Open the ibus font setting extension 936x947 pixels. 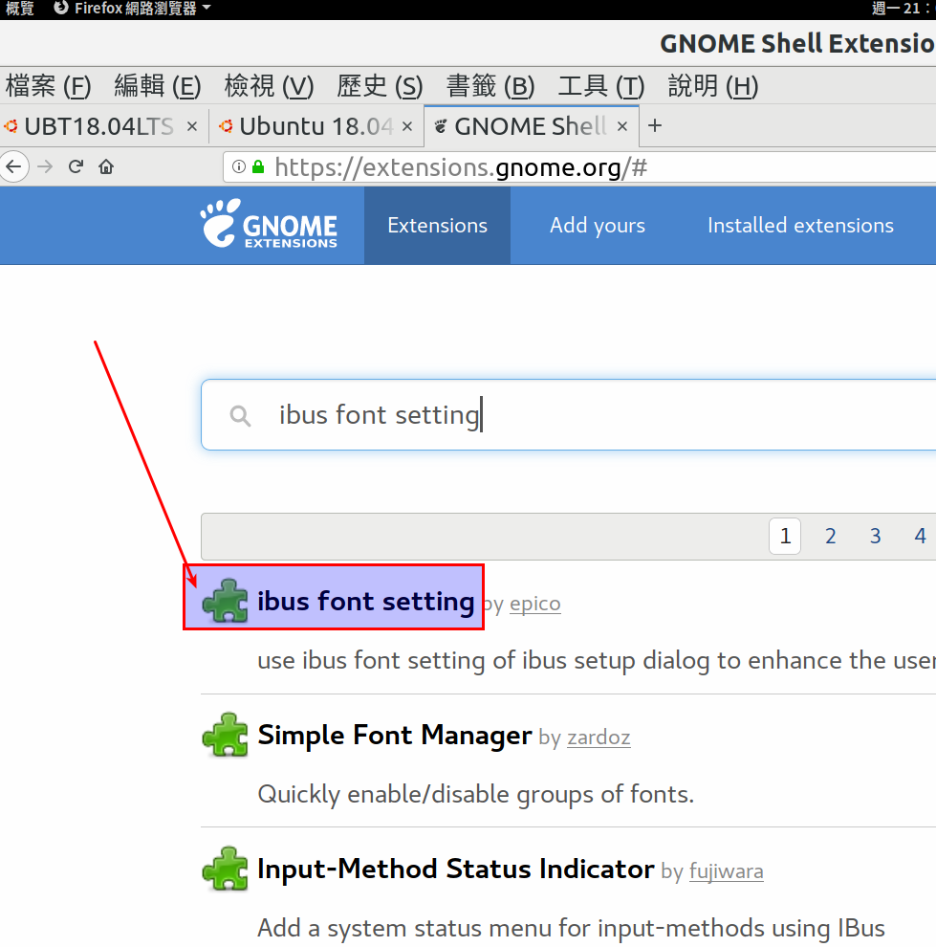pos(366,602)
